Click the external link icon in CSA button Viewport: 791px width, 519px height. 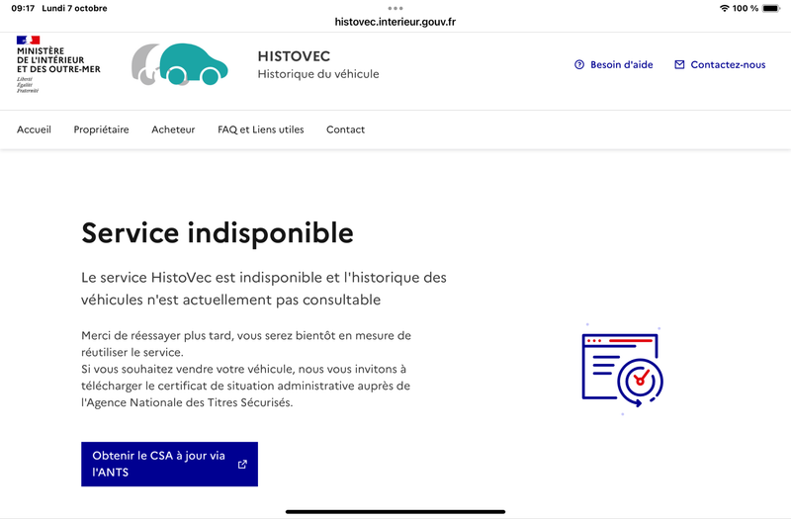[242, 464]
